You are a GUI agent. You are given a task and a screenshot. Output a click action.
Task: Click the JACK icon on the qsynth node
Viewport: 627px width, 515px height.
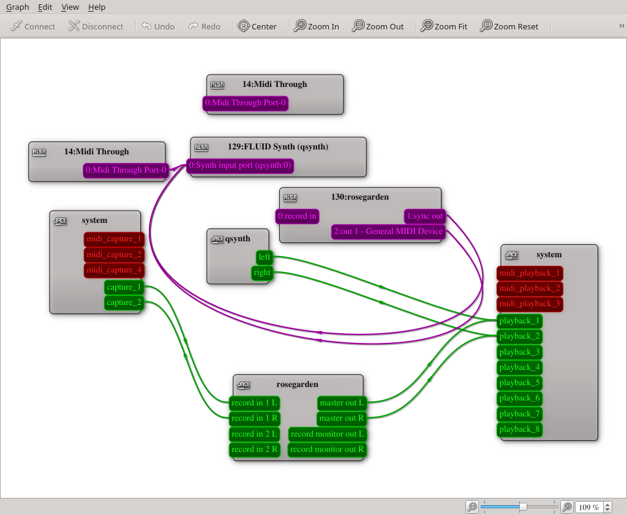click(x=217, y=239)
